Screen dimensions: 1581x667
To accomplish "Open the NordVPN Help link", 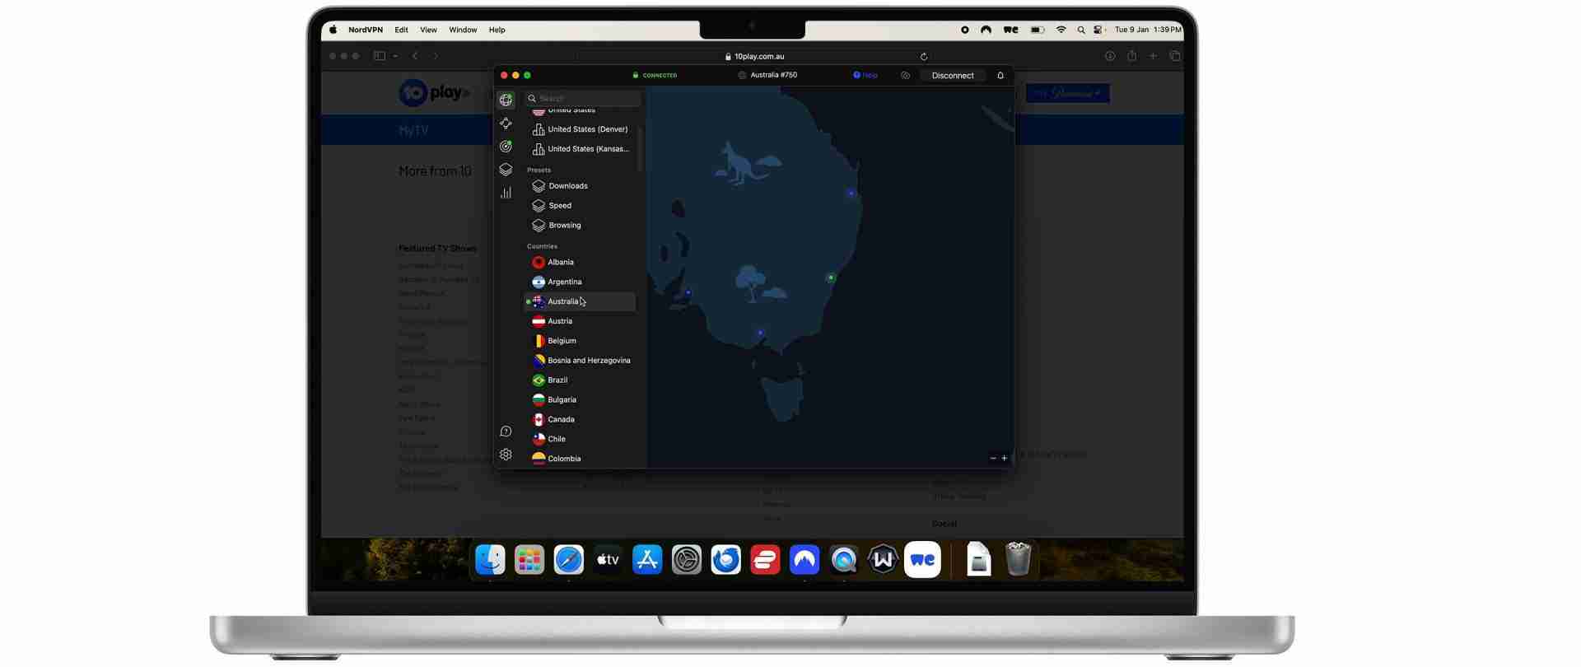I will click(x=865, y=75).
